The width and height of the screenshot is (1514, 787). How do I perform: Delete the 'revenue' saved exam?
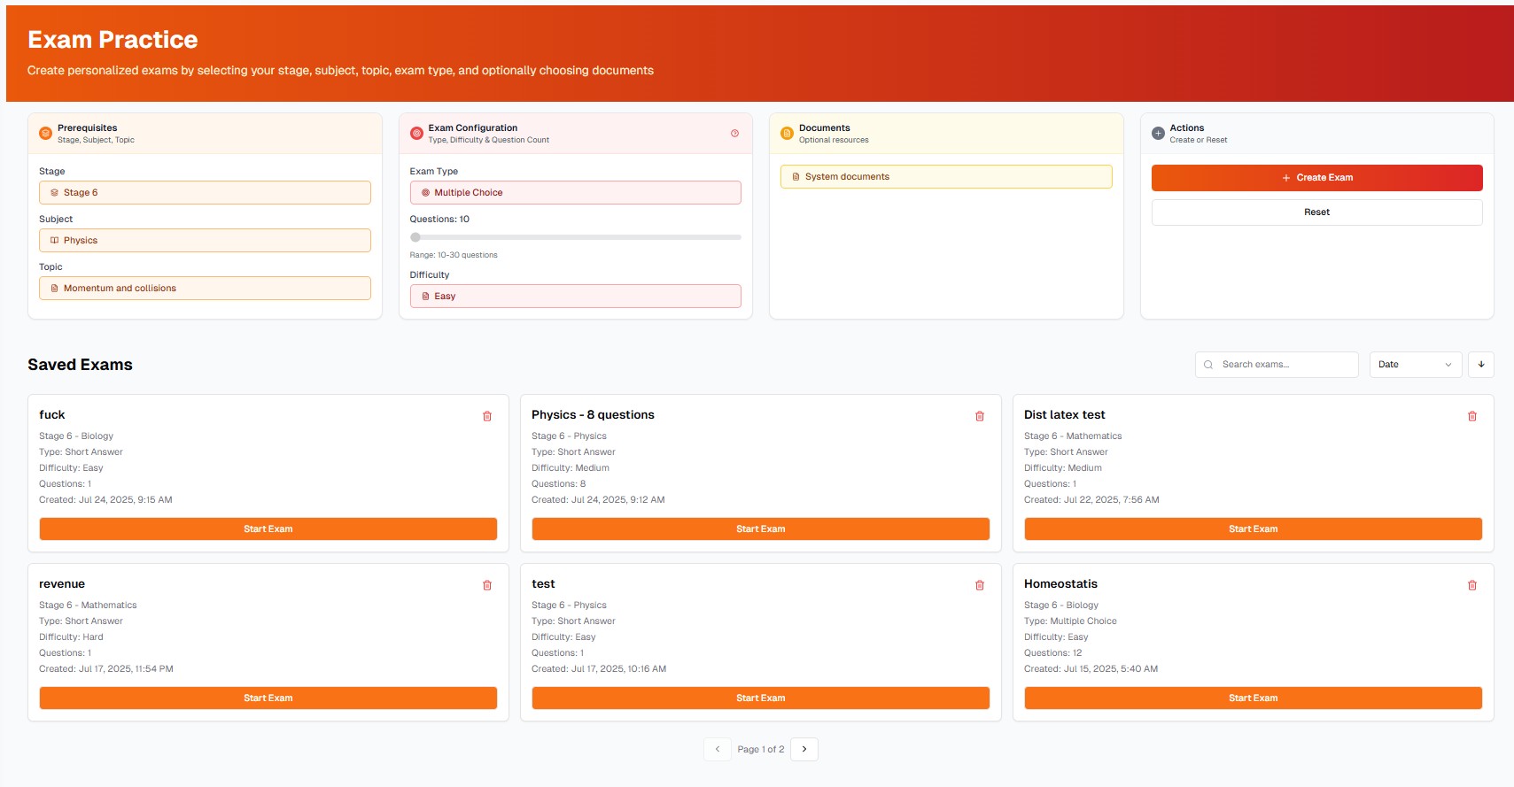(x=487, y=585)
